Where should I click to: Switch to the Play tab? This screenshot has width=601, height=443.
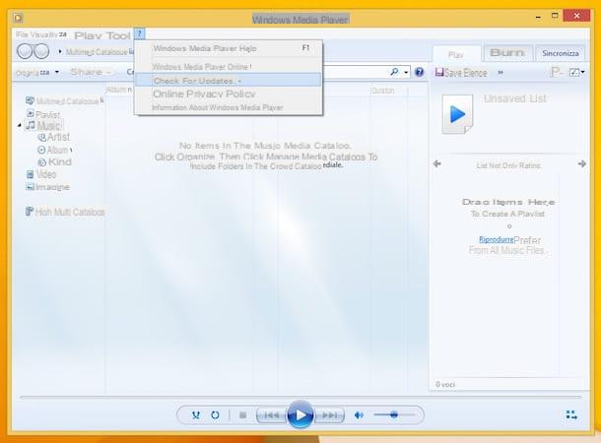pyautogui.click(x=456, y=54)
